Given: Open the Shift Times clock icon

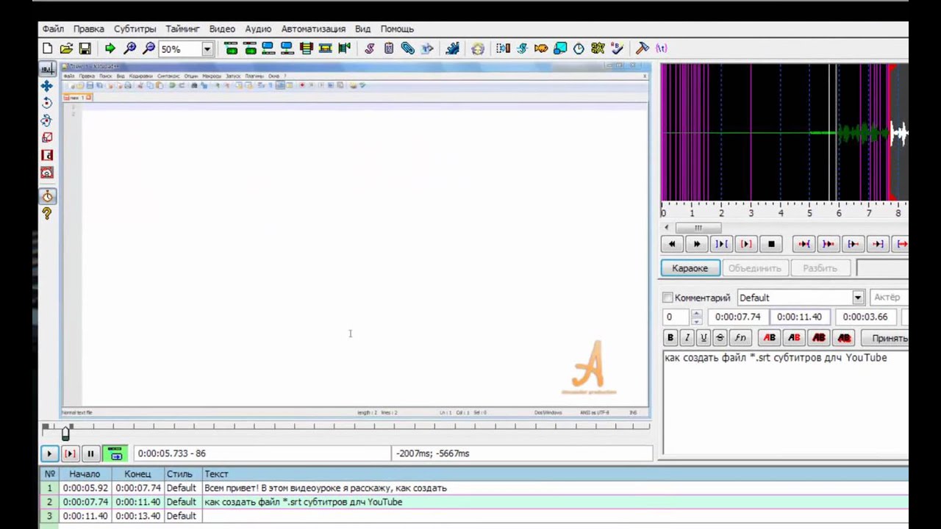Looking at the screenshot, I should (579, 48).
